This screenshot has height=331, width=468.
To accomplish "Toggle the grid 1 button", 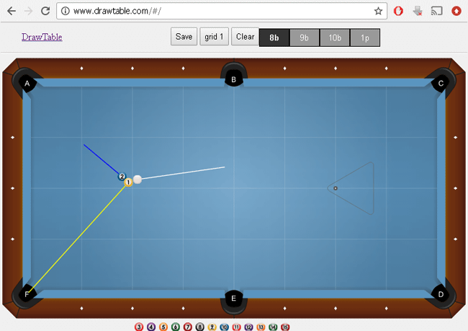I will click(x=214, y=37).
